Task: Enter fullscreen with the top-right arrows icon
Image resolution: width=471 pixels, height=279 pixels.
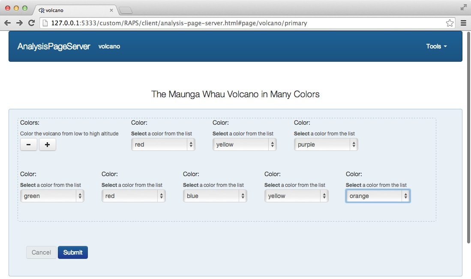Action: pos(464,7)
